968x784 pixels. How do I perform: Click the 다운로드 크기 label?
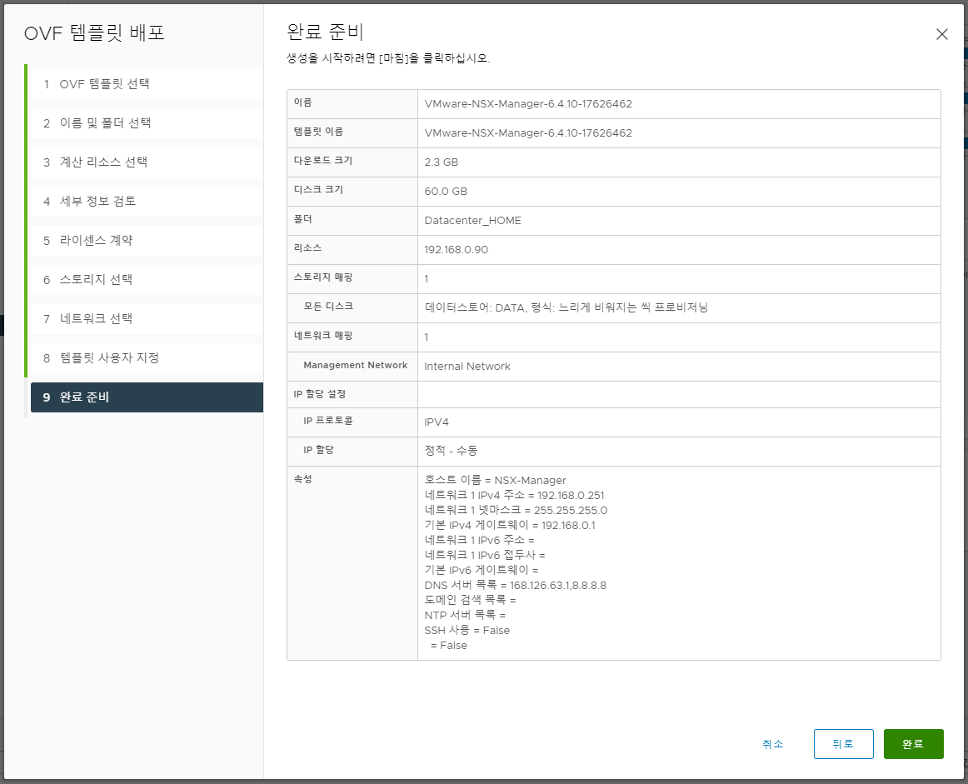pos(323,161)
